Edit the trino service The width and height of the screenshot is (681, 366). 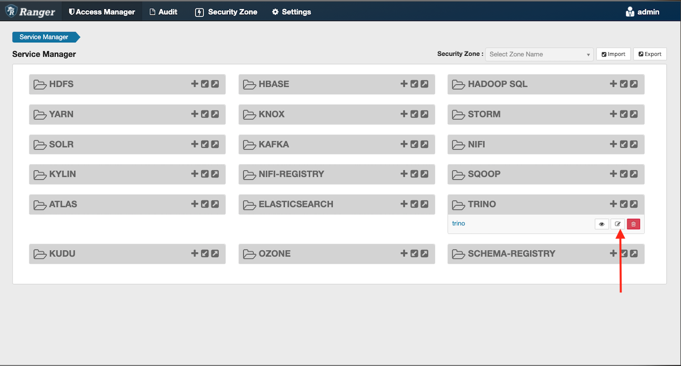pos(618,224)
